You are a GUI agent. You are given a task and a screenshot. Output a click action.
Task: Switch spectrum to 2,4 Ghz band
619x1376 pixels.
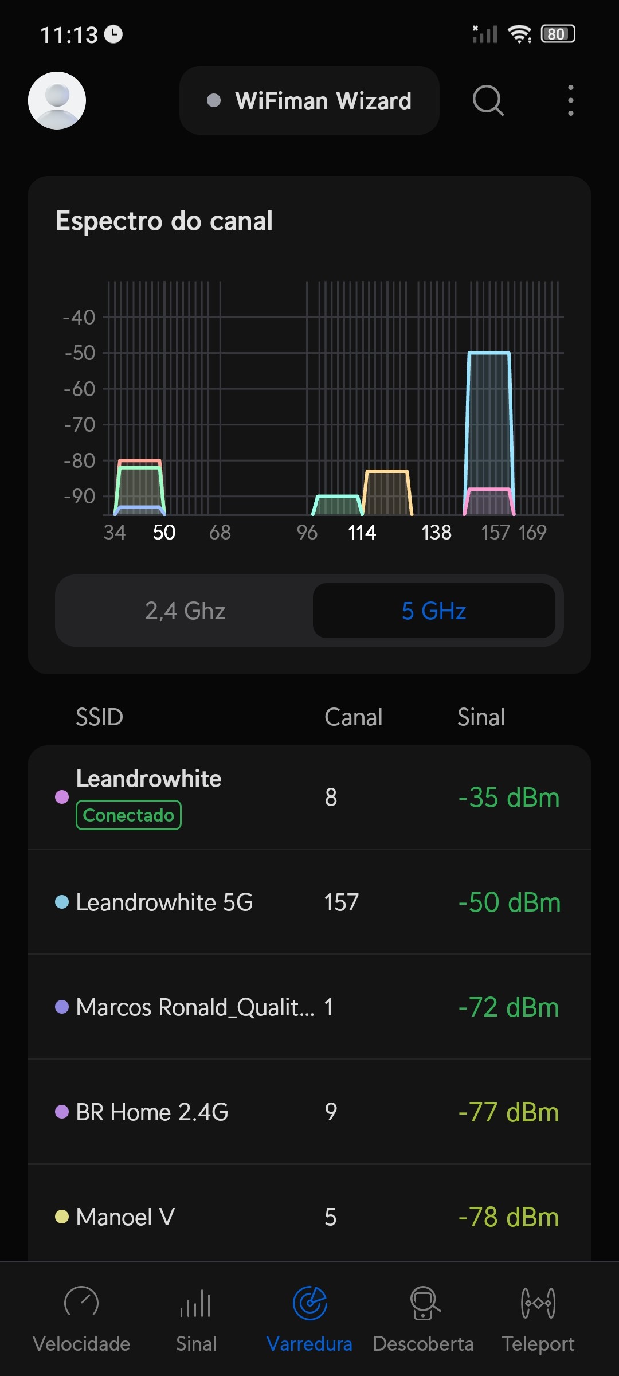click(x=185, y=611)
